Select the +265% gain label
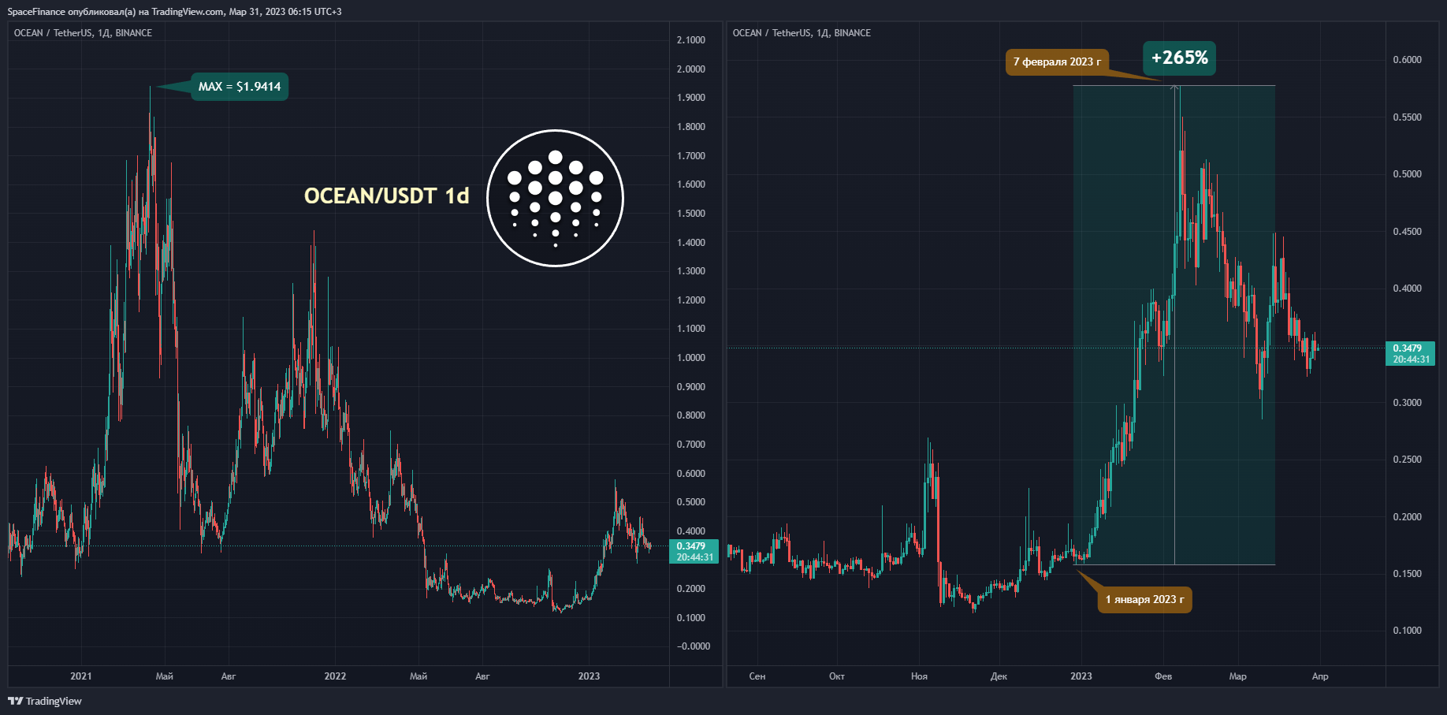The width and height of the screenshot is (1447, 715). [x=1179, y=58]
